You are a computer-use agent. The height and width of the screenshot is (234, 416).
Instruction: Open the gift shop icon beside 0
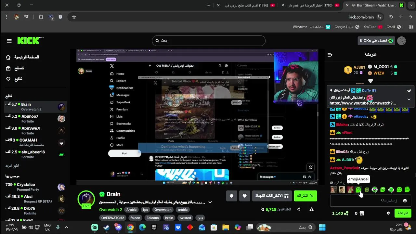tap(362, 213)
